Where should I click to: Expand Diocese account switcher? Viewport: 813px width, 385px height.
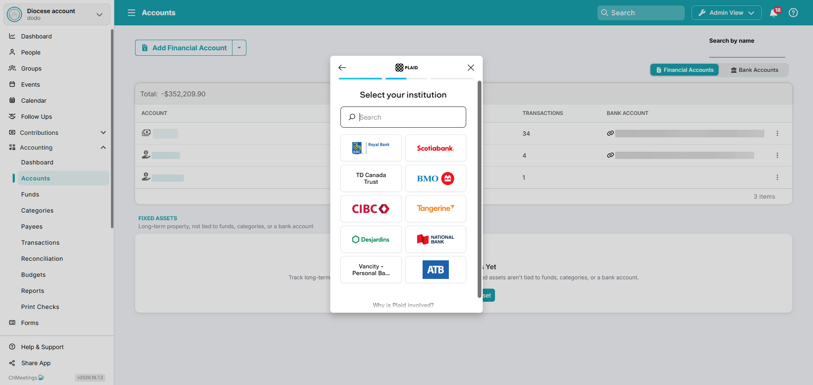pos(57,14)
